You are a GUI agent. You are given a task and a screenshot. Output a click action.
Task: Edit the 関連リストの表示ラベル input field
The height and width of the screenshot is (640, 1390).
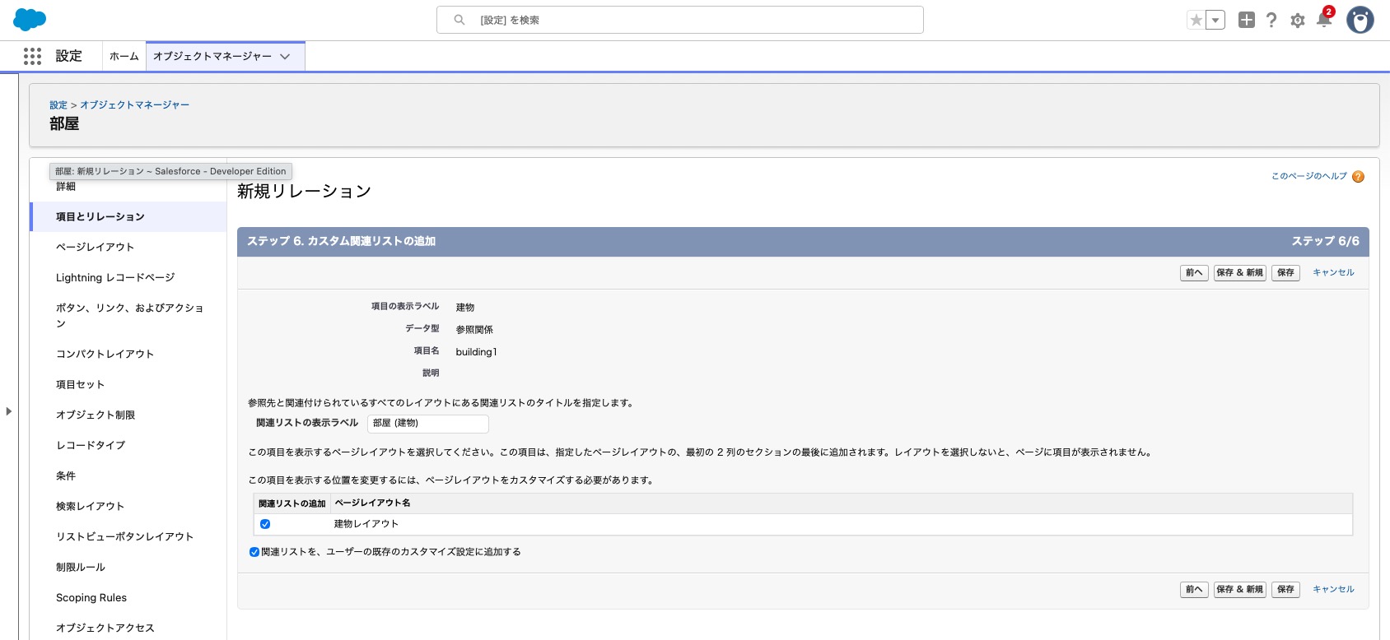[x=428, y=423]
